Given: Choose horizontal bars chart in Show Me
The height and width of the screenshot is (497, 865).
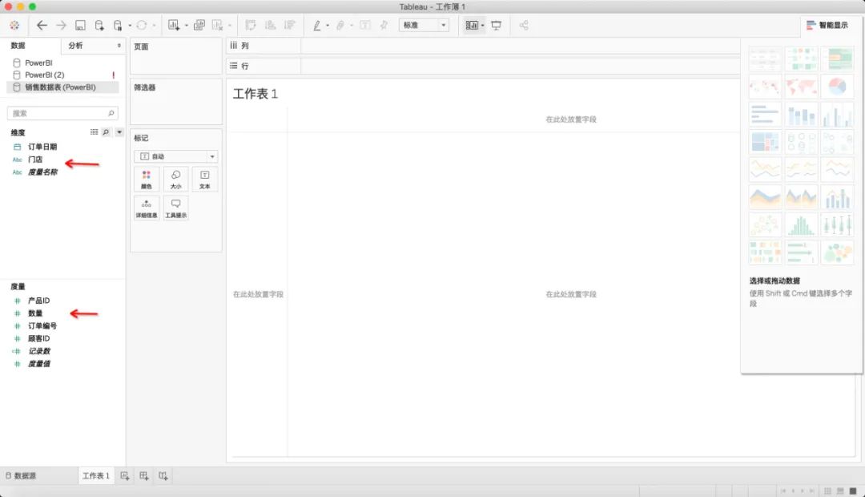Looking at the screenshot, I should point(765,115).
